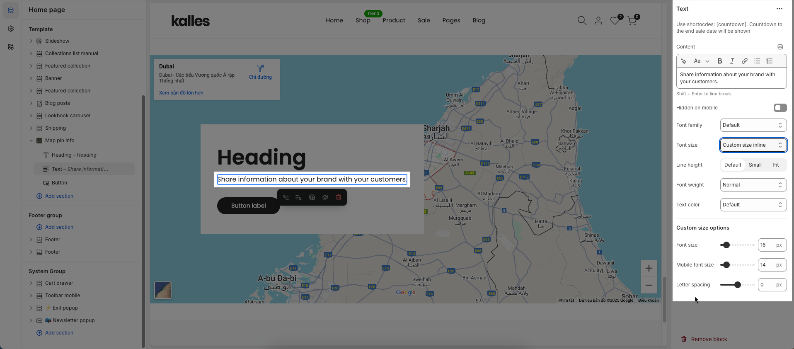Open Pages menu in store navigation

point(451,20)
